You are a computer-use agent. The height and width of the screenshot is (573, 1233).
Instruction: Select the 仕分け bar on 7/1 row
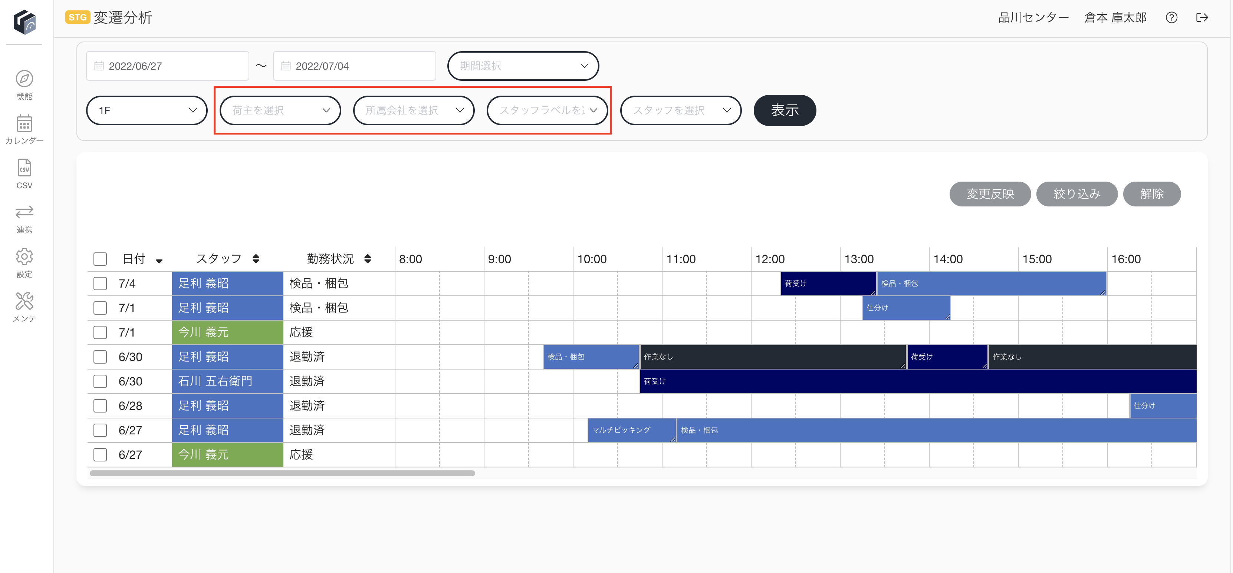tap(906, 308)
